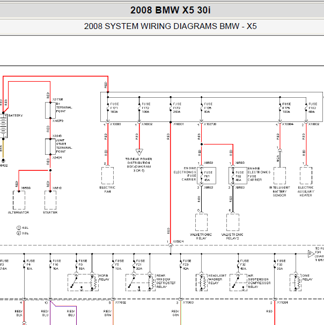324x325 pixels.
Task: Click the 80A fuse label
Action: pyautogui.click(x=208, y=108)
